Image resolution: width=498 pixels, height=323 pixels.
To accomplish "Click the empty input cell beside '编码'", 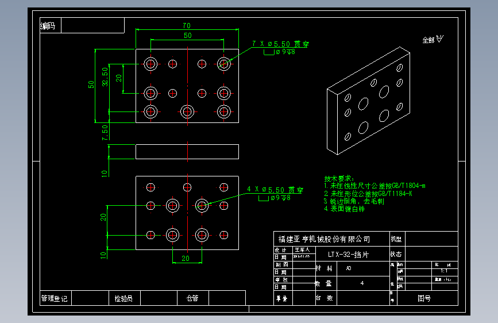I will [92, 25].
